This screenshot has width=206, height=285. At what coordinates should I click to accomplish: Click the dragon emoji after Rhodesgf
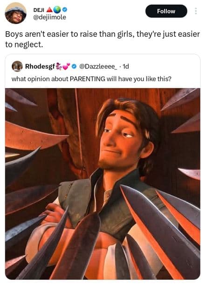(x=59, y=66)
